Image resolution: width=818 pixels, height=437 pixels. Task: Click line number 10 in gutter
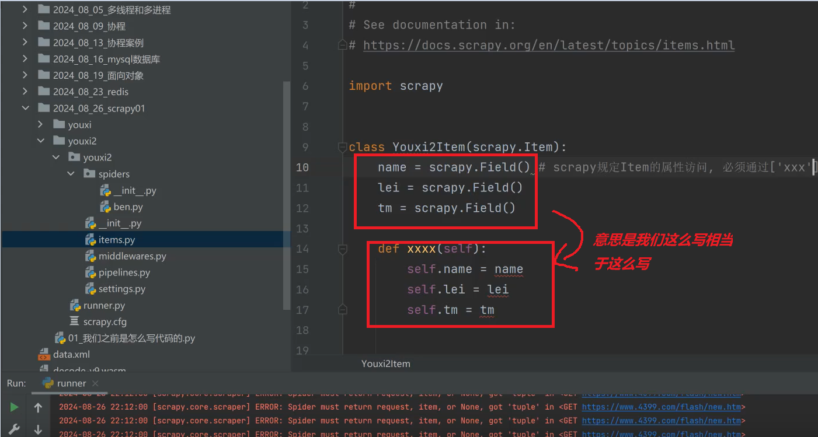(x=302, y=167)
